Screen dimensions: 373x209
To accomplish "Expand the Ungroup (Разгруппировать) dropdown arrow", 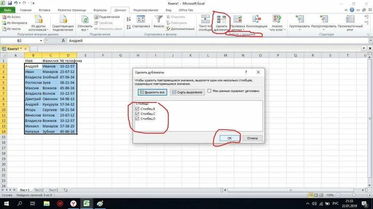I will point(324,30).
